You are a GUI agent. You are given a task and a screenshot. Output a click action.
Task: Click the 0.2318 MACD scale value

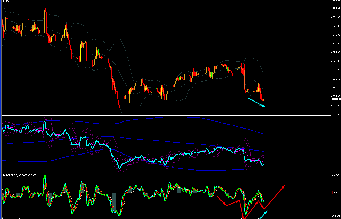(x=336, y=175)
